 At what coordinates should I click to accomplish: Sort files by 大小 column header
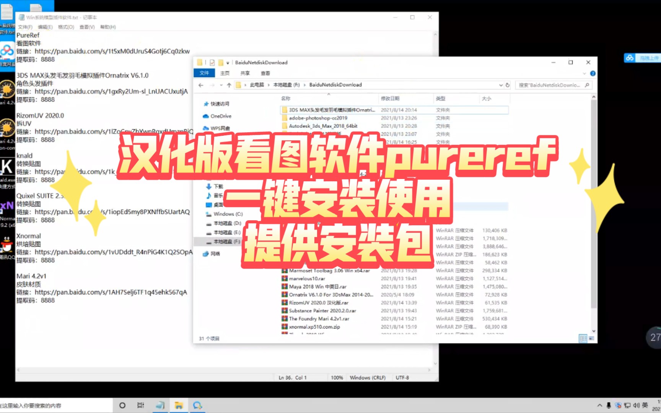click(494, 99)
